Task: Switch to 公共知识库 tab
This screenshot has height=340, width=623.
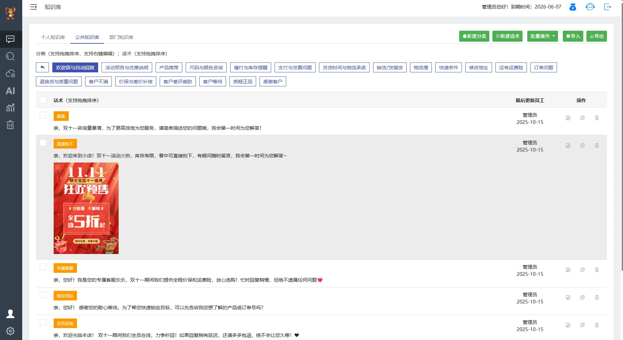Action: pos(87,37)
